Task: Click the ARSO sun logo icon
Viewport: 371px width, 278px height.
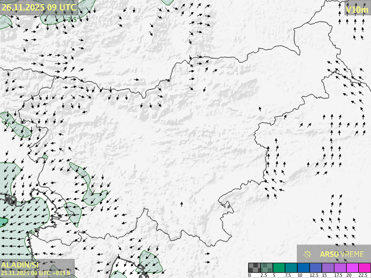Action: [308, 254]
